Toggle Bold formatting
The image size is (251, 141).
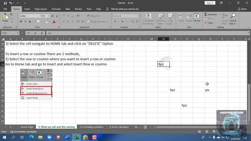tap(21, 22)
